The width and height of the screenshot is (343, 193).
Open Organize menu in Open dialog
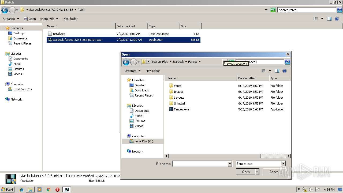point(132,71)
